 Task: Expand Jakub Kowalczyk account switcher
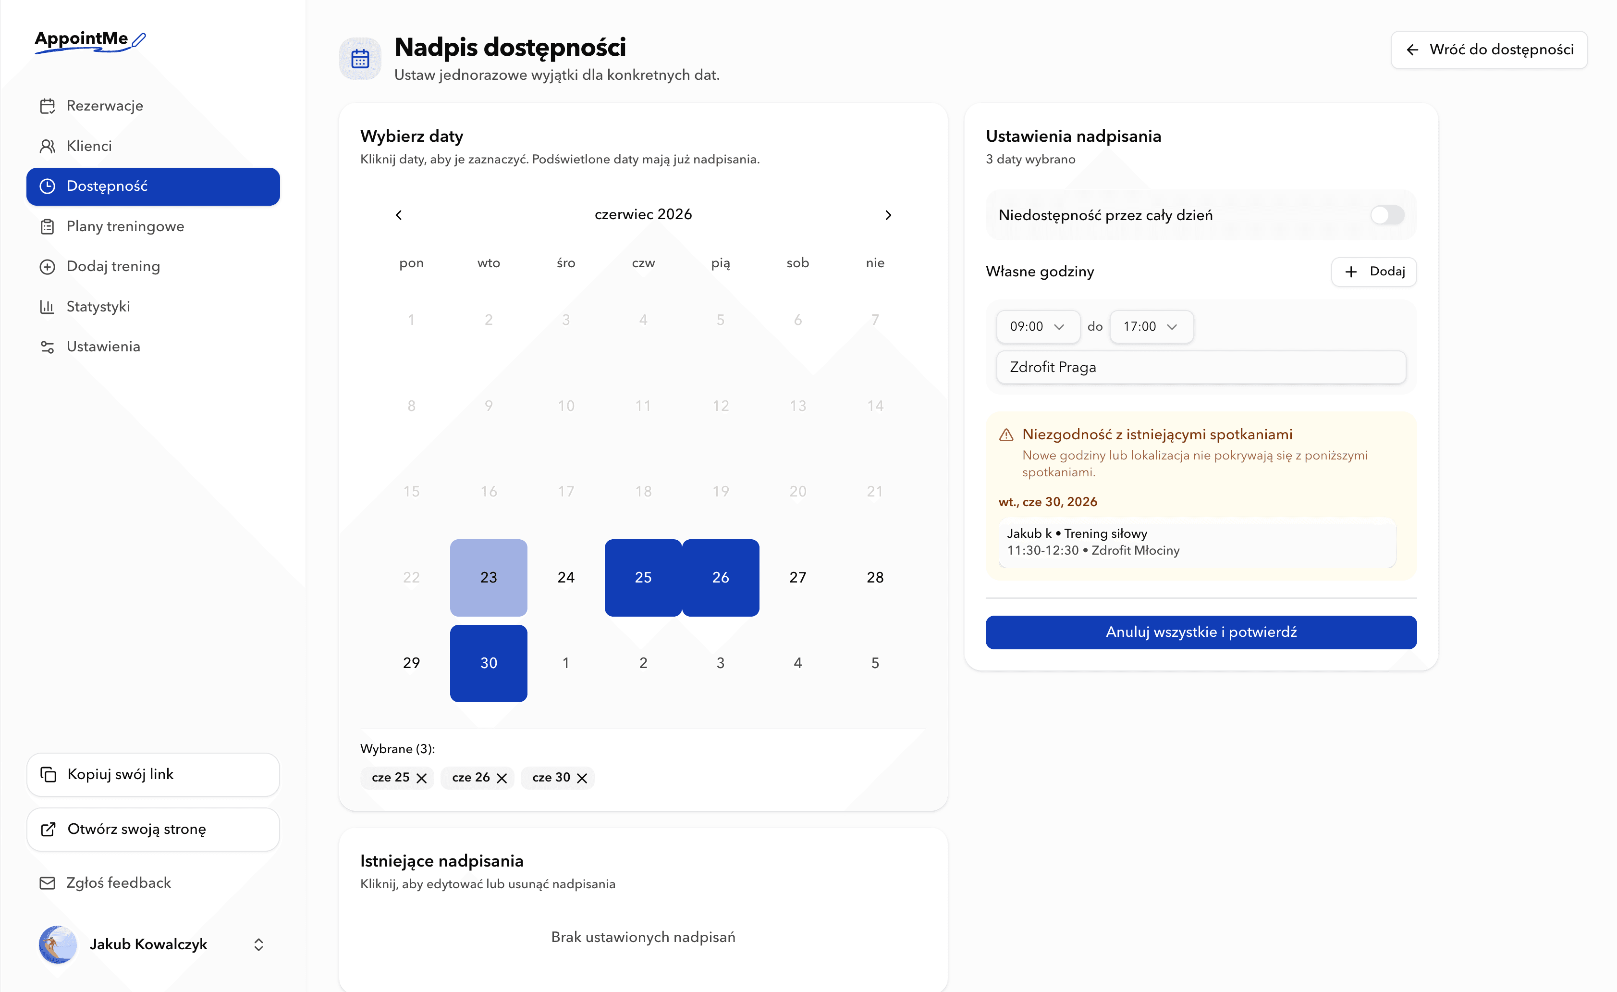(x=258, y=944)
